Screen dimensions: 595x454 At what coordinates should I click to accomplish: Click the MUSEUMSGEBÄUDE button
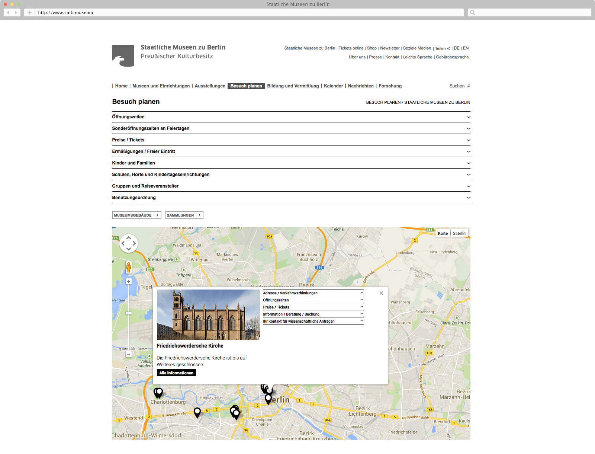coord(136,215)
